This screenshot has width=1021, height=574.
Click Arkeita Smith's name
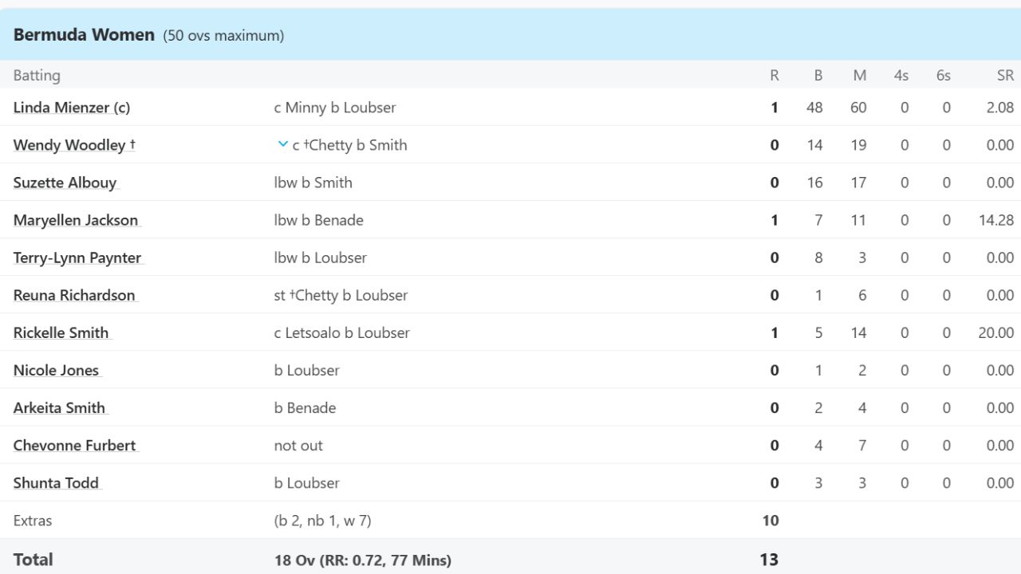tap(59, 407)
